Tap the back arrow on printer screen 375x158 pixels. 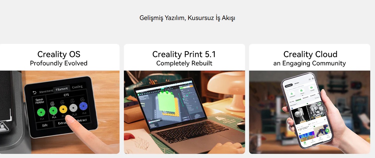pos(34,93)
